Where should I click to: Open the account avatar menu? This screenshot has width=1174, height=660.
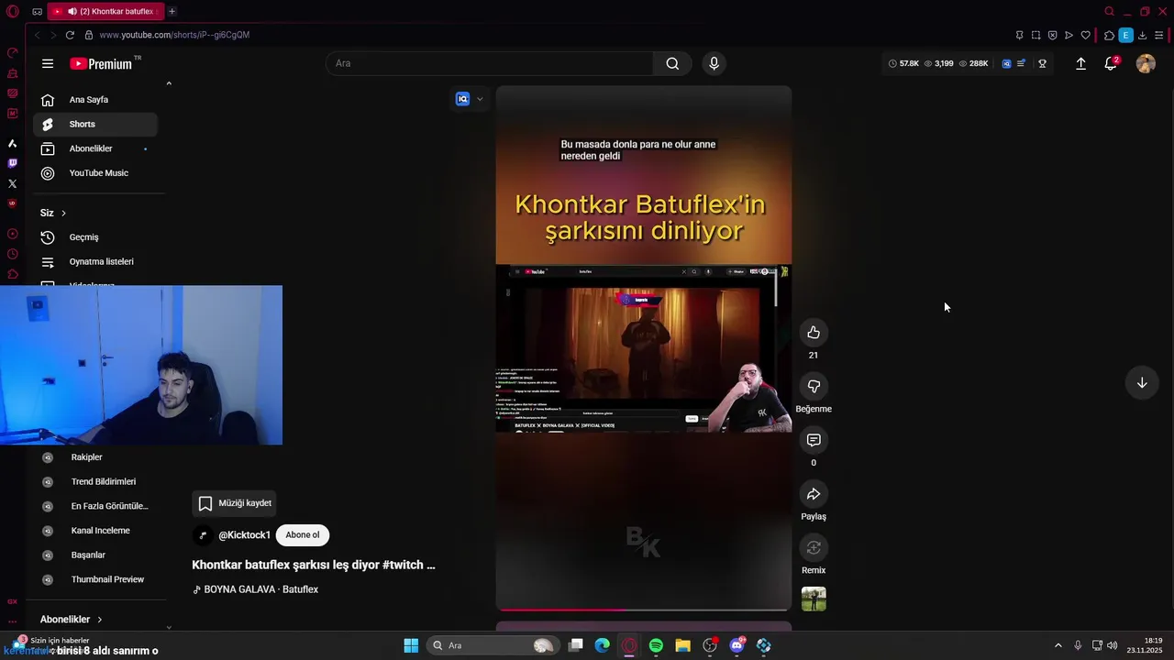point(1146,63)
